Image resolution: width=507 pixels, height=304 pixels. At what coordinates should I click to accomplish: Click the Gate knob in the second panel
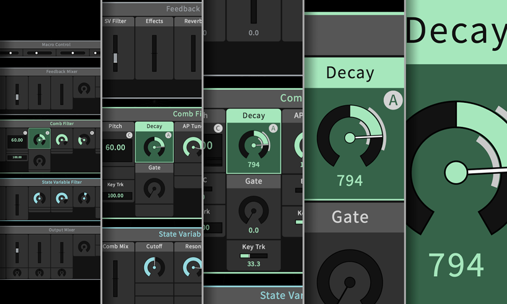pyautogui.click(x=154, y=189)
